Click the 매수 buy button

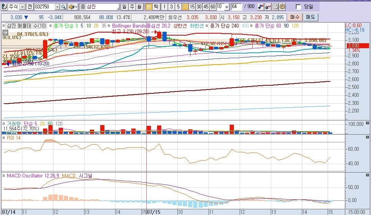(295, 17)
